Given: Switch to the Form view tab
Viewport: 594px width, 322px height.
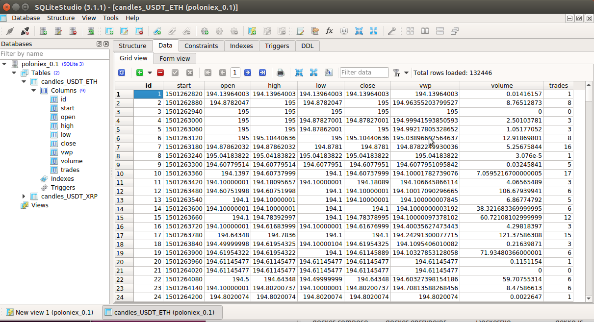Looking at the screenshot, I should coord(175,58).
